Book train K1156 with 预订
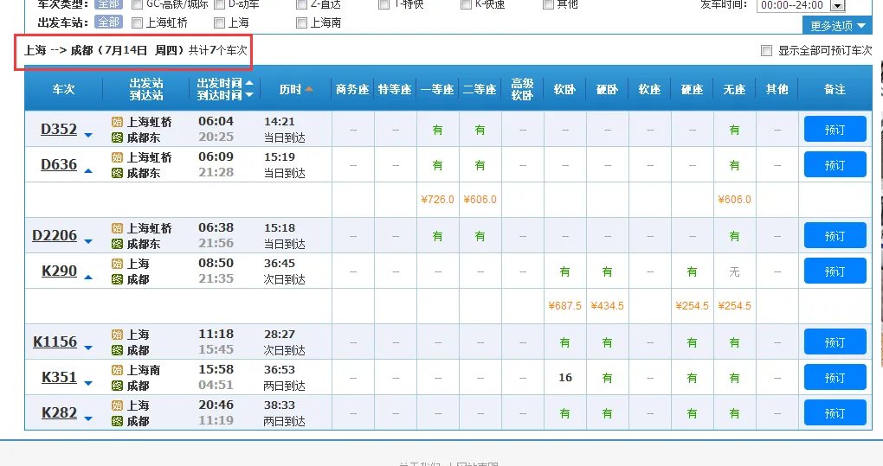Viewport: 883px width, 466px height. (x=835, y=342)
